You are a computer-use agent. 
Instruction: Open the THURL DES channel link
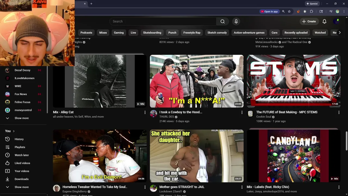[167, 117]
